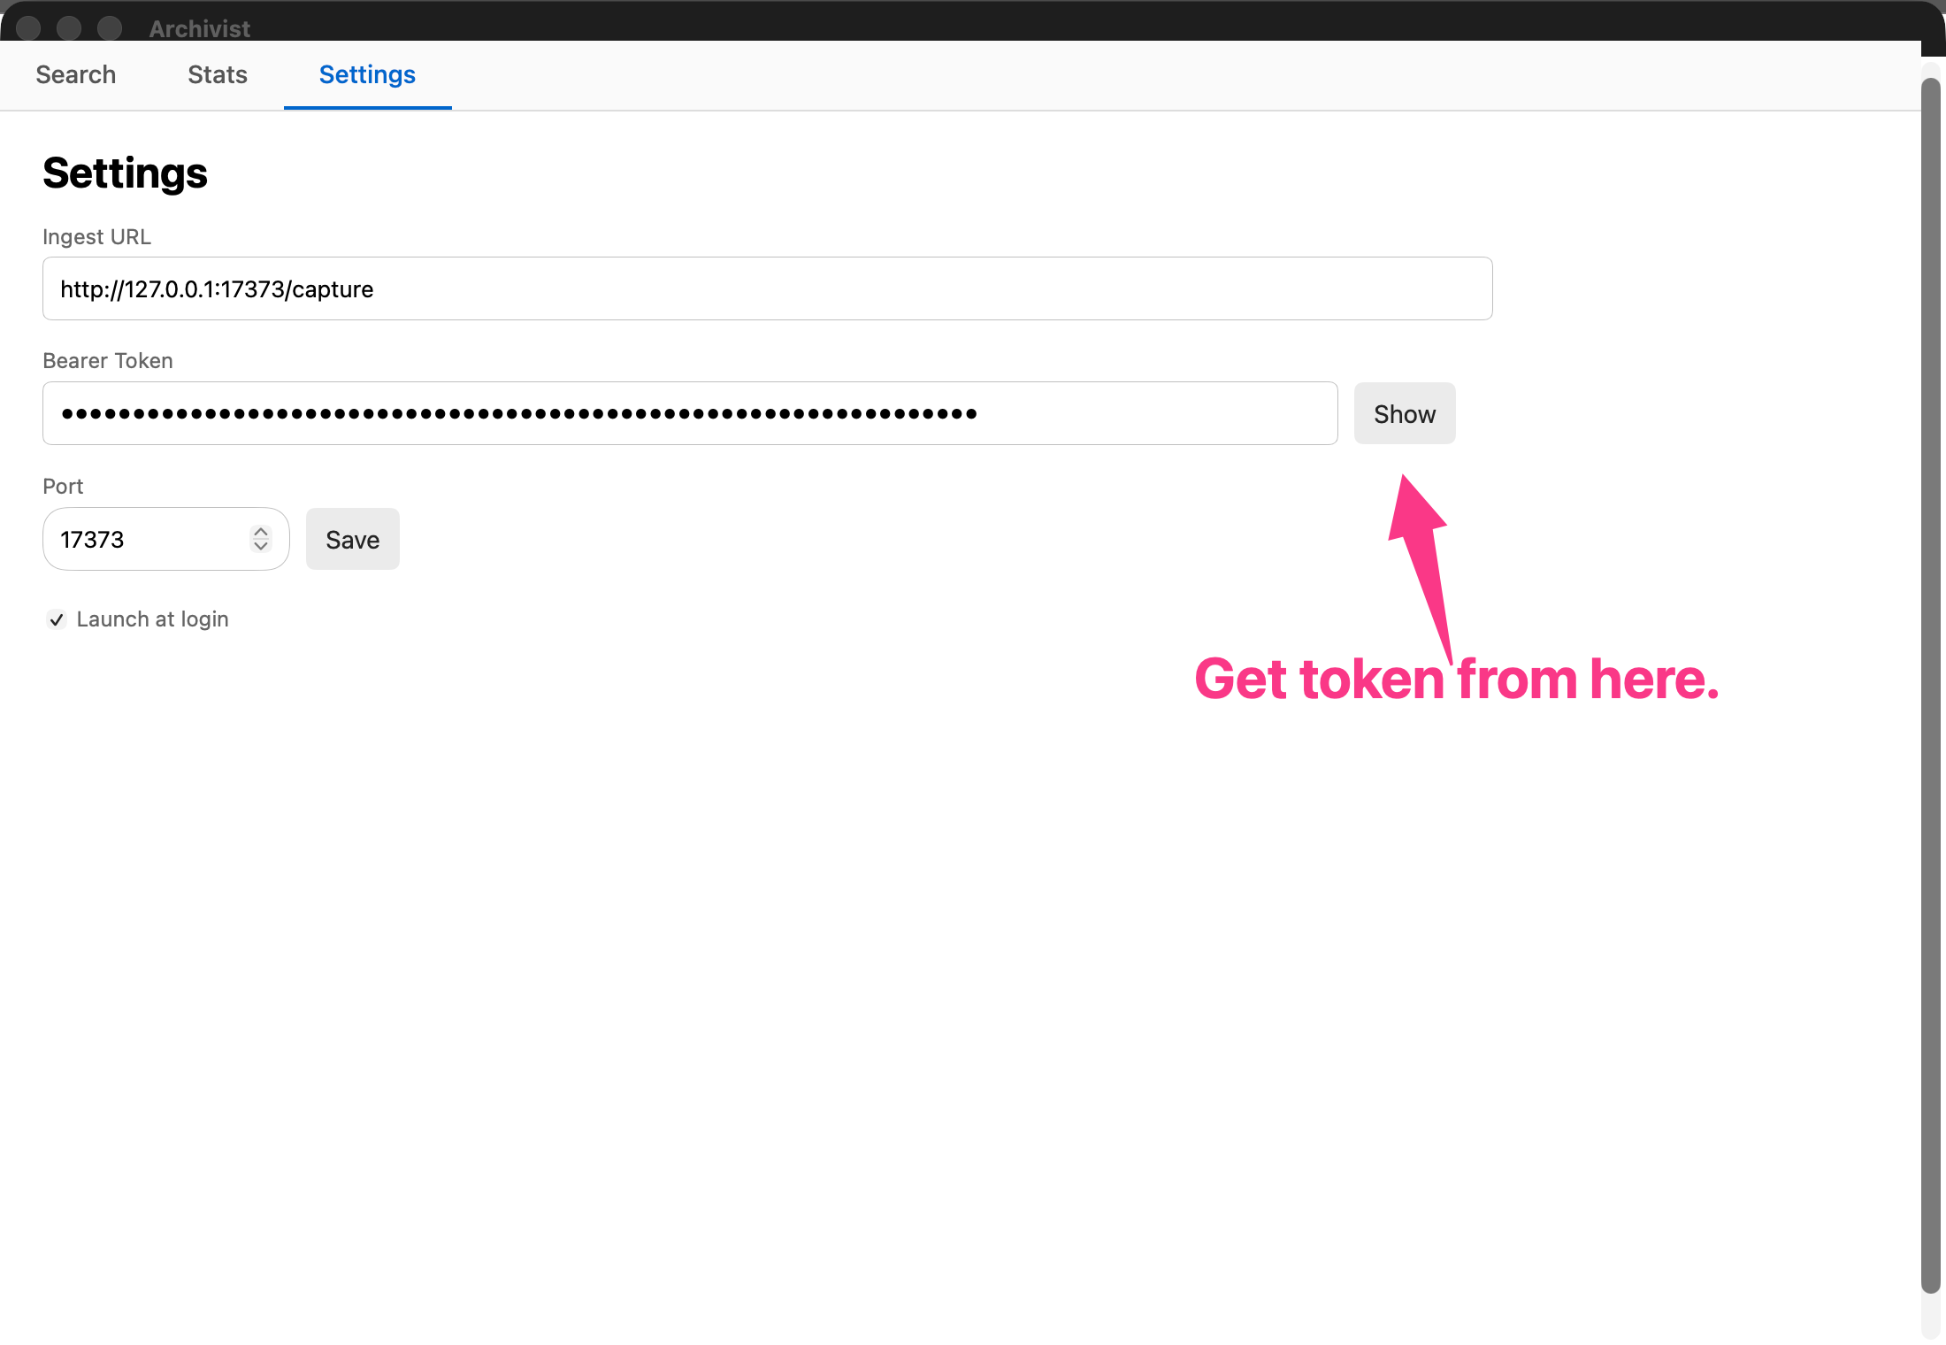Reveal the token with the Show button
The image size is (1946, 1345).
point(1404,414)
